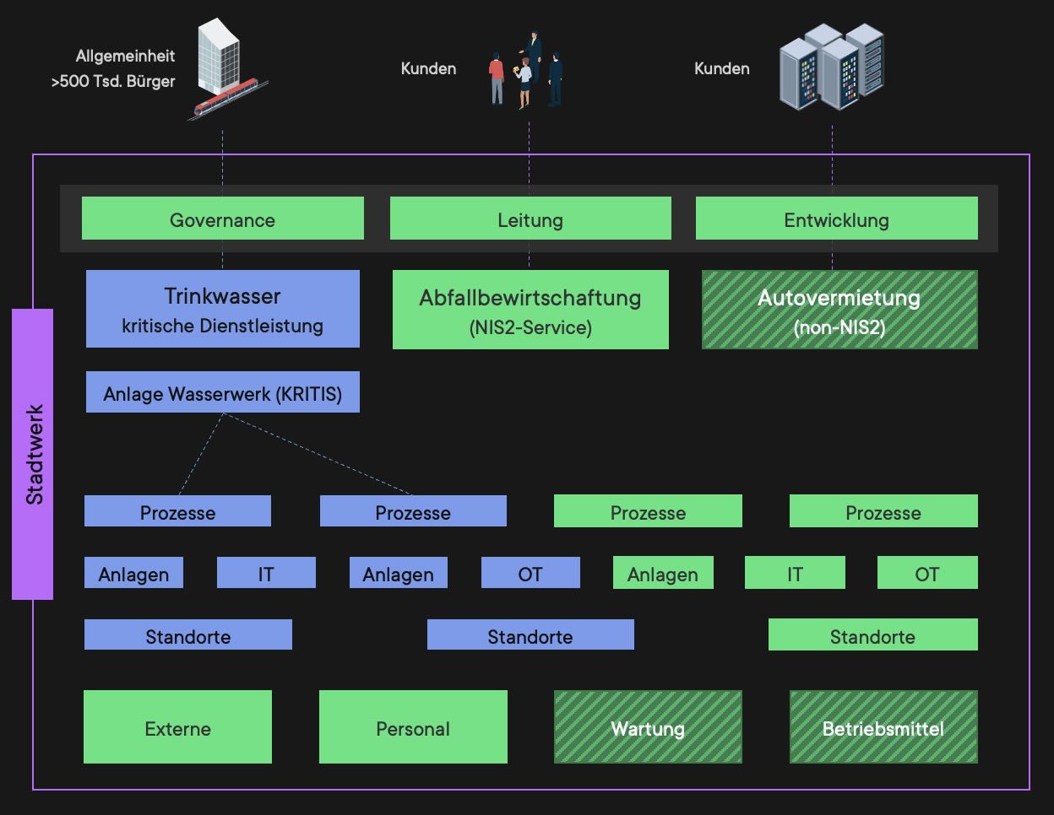Select Anlage Wasserwerk (KRITIS) box
This screenshot has height=815, width=1054.
pos(222,392)
